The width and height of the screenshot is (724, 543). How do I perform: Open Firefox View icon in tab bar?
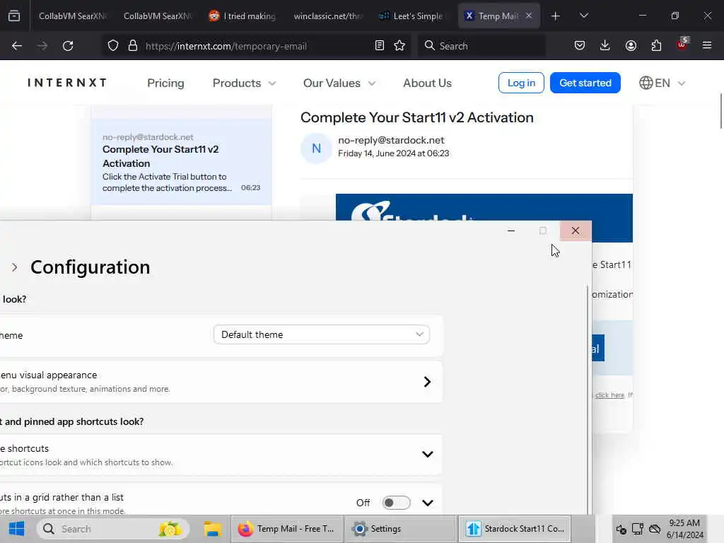tap(14, 16)
